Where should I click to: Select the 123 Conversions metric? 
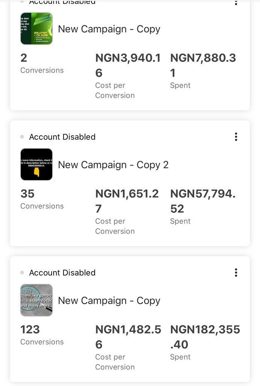click(42, 335)
